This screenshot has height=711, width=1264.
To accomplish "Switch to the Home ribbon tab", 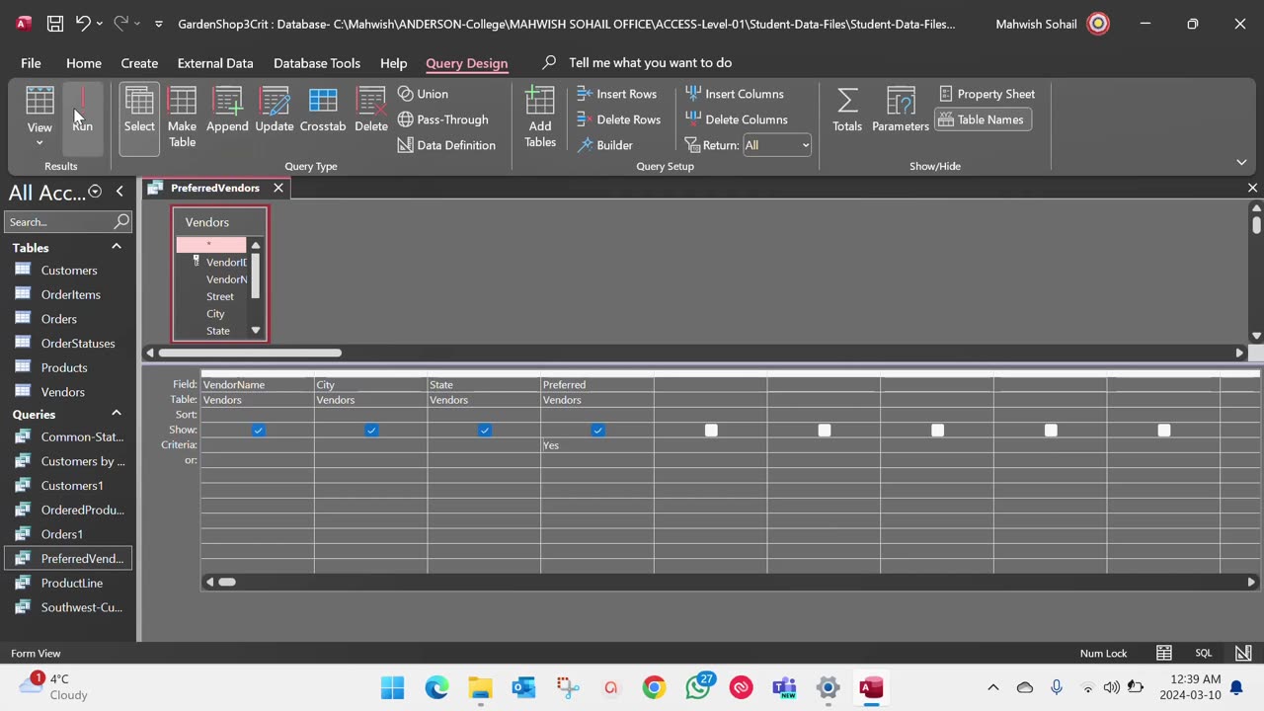I will pos(84,63).
